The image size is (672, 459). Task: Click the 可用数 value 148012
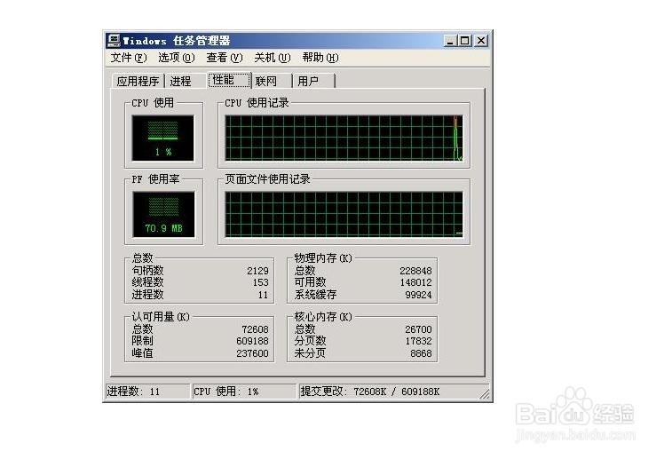point(415,282)
